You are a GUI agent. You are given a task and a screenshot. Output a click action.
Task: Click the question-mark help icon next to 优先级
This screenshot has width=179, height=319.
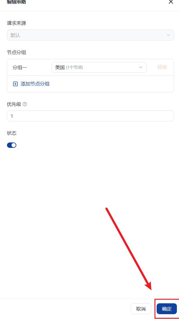pos(25,104)
